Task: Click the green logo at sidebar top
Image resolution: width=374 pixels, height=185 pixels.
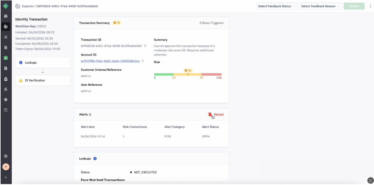Action: coord(6,6)
